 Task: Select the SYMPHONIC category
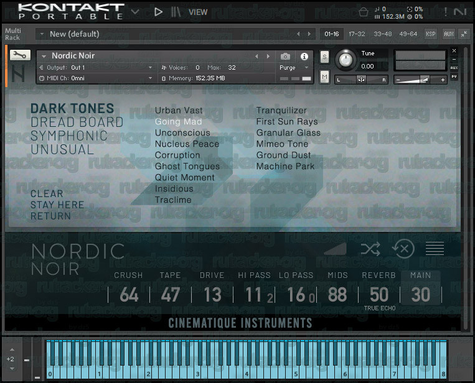(69, 136)
